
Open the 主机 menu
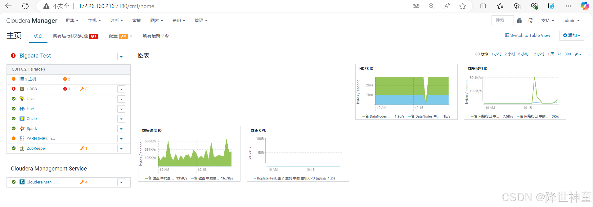click(94, 20)
